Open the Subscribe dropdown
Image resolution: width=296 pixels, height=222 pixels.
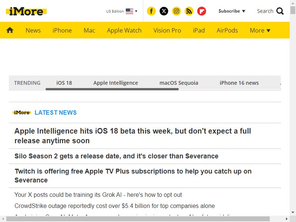click(232, 11)
